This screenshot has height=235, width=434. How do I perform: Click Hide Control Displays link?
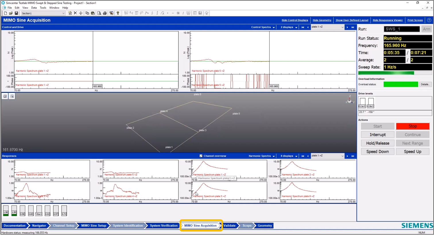pos(295,20)
